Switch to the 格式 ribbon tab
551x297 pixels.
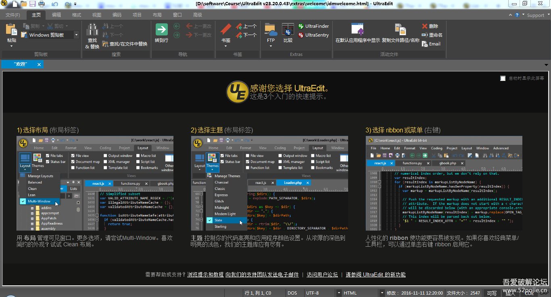[77, 15]
